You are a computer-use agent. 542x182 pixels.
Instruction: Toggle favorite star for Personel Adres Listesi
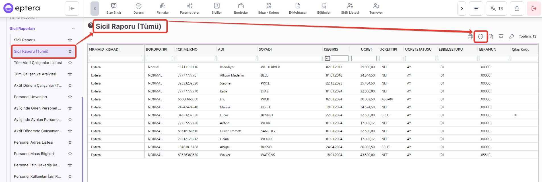point(70,142)
